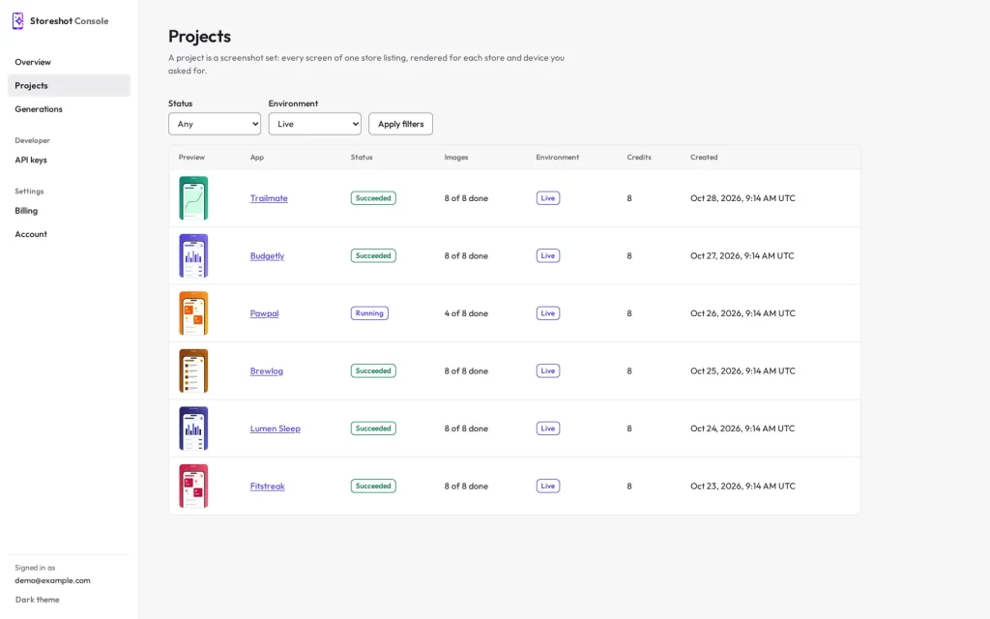
Task: Open the API keys page
Action: [69, 160]
